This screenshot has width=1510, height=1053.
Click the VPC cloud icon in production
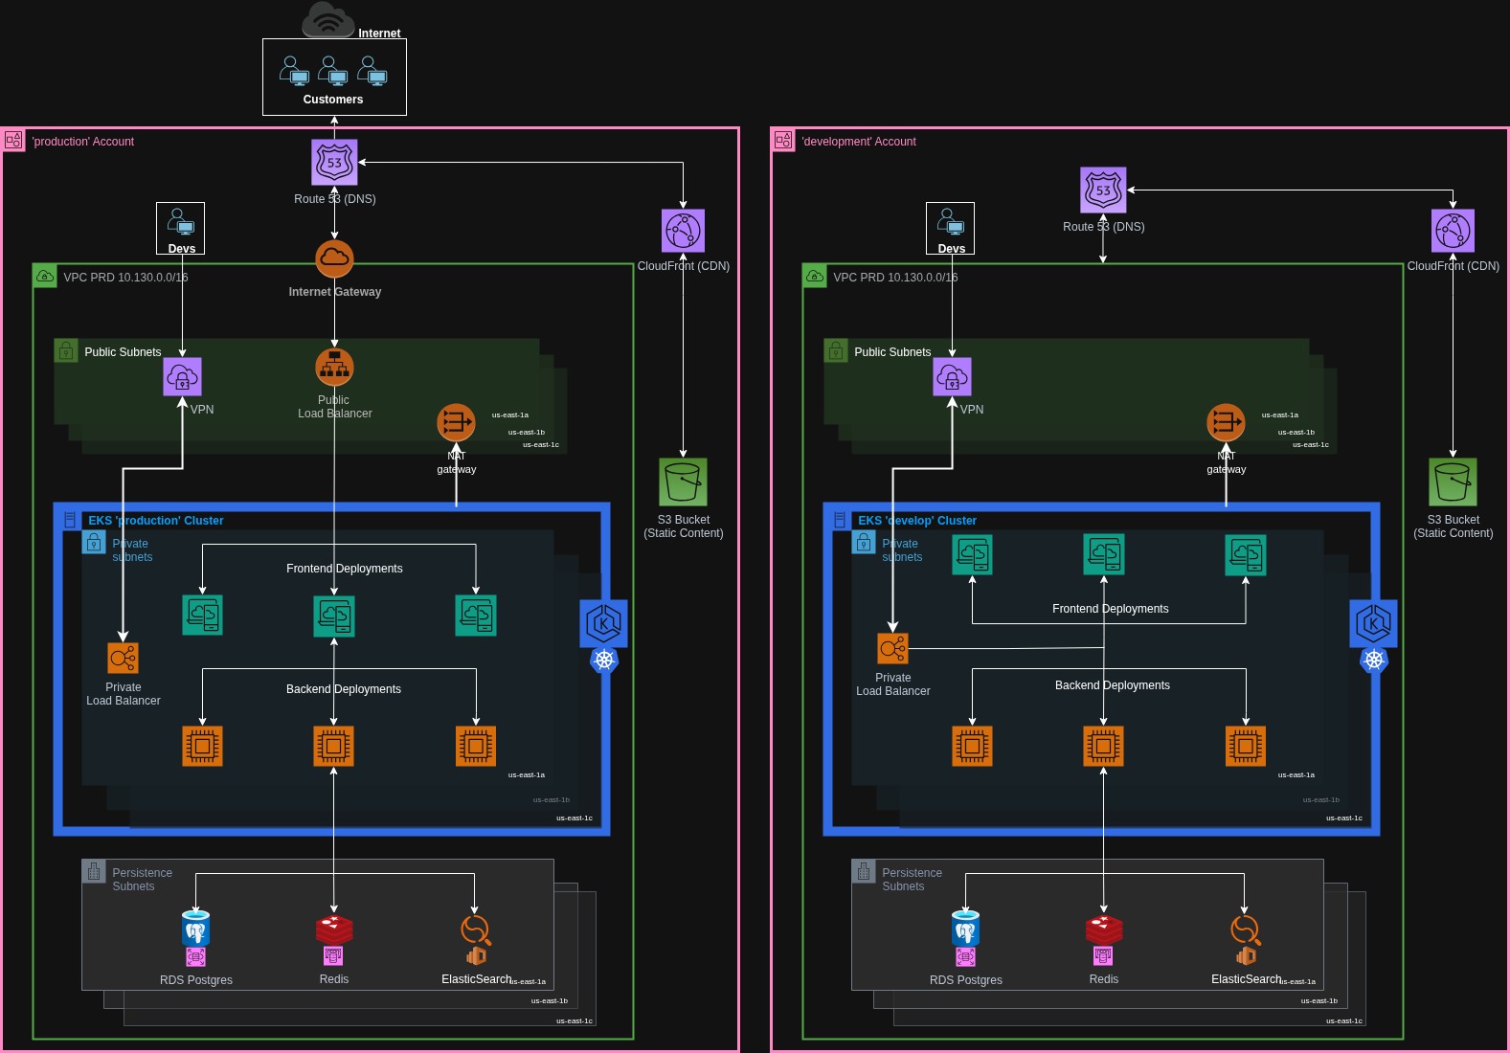(x=45, y=276)
